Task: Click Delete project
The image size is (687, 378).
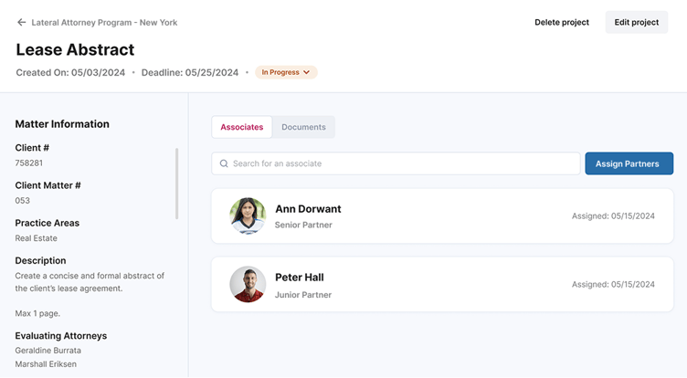Action: (x=562, y=22)
